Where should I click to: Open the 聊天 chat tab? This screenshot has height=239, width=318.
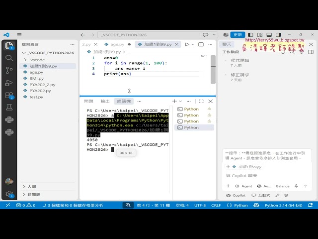coord(227,44)
